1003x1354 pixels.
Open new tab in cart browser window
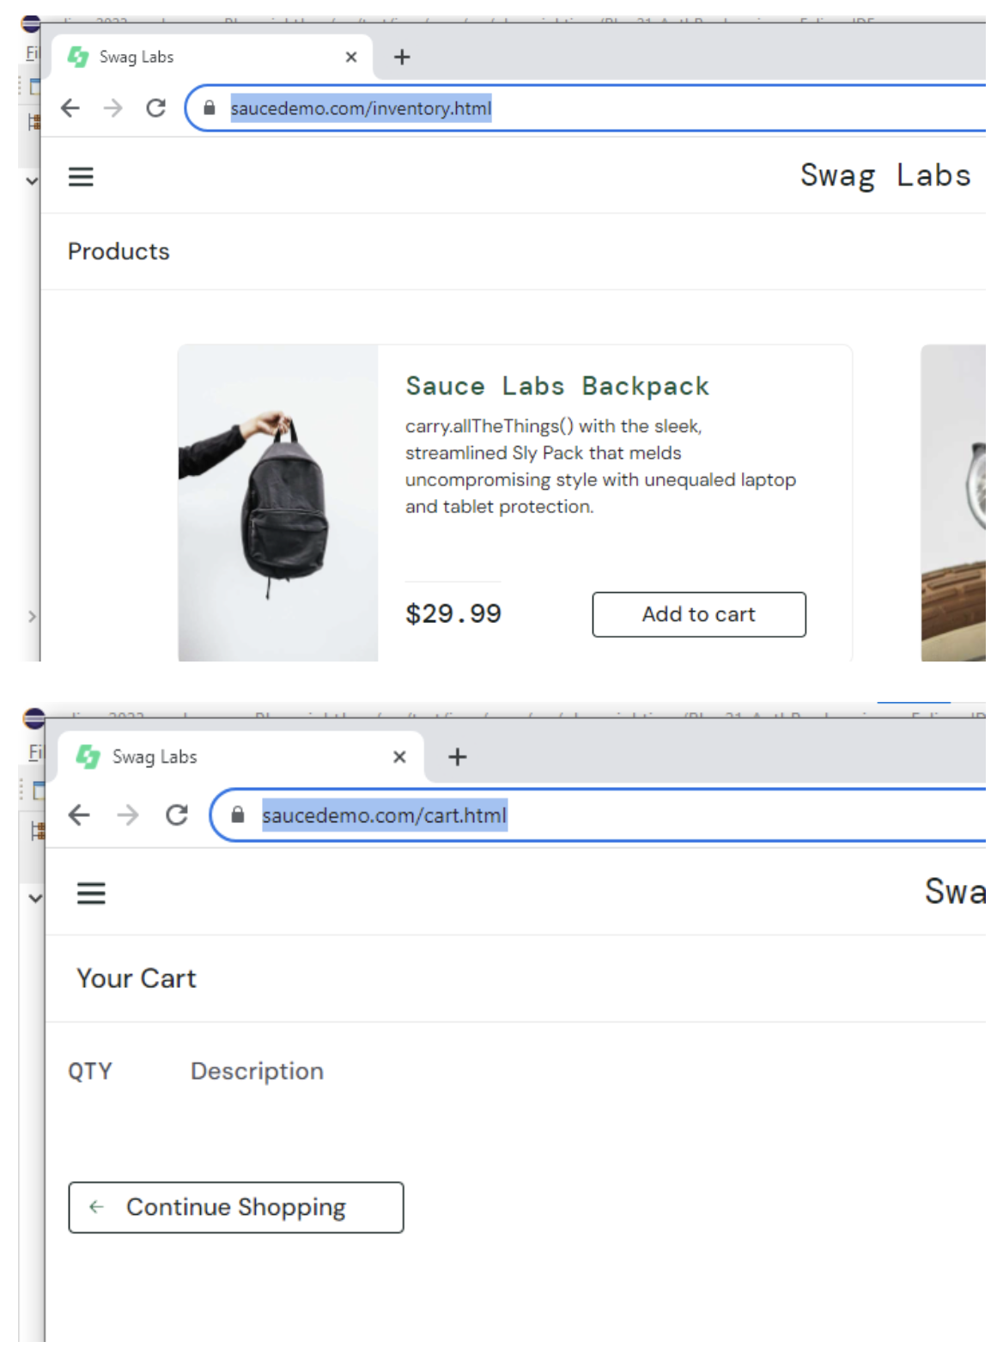458,757
